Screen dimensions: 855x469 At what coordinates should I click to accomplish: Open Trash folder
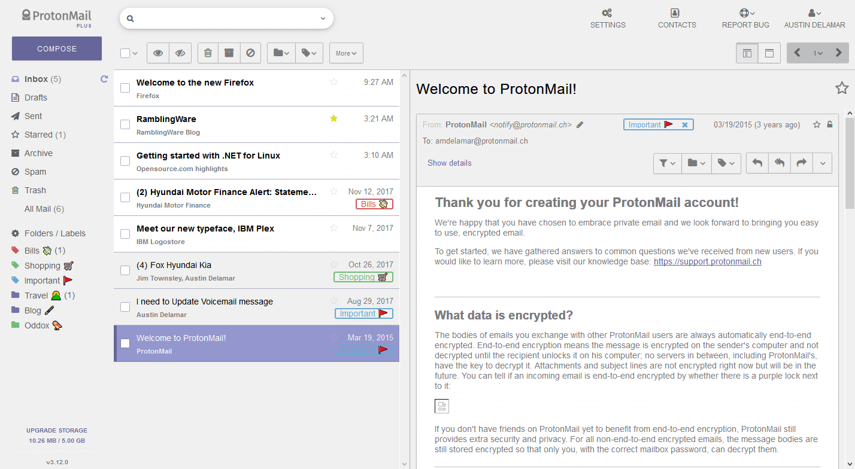click(35, 190)
